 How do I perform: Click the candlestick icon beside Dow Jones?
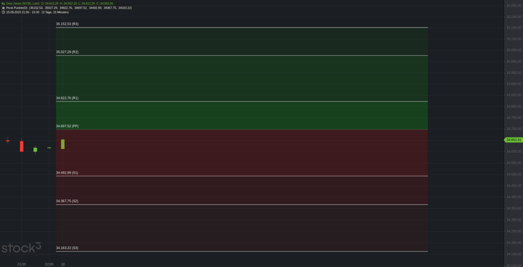(3, 4)
